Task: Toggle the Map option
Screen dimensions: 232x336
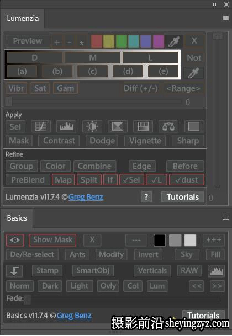Action: pyautogui.click(x=63, y=180)
